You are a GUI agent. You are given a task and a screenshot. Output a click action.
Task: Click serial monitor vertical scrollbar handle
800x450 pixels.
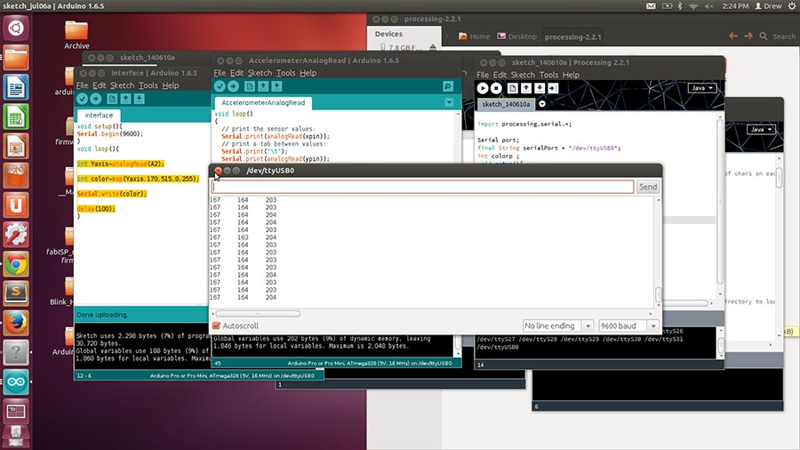(x=658, y=293)
